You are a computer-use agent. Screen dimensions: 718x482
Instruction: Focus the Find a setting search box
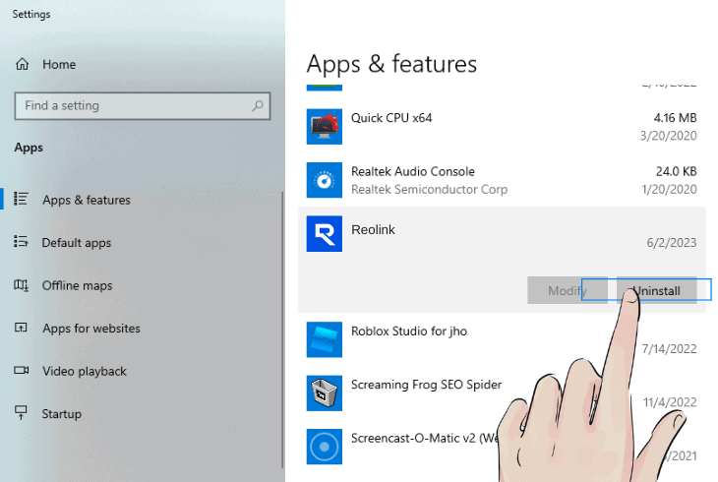143,106
